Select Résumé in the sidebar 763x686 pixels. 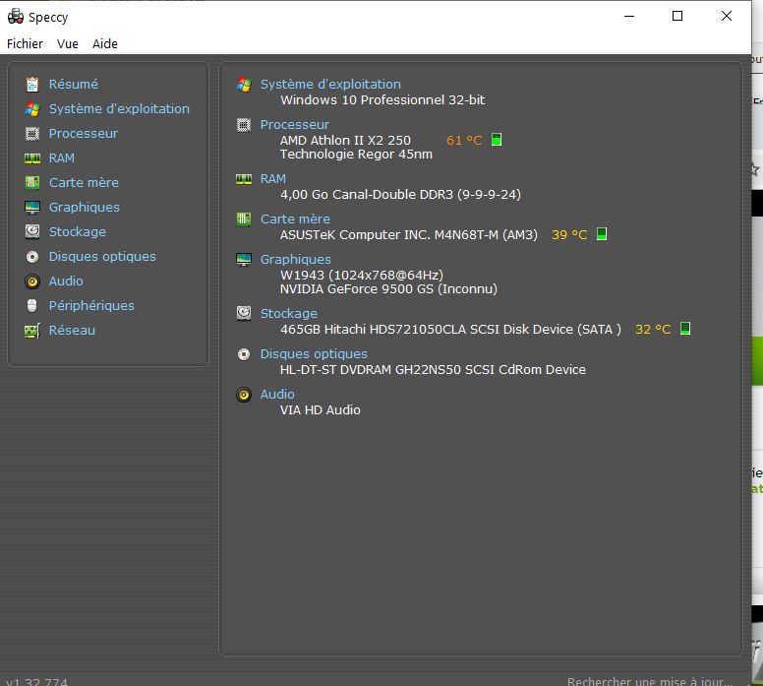pyautogui.click(x=74, y=85)
